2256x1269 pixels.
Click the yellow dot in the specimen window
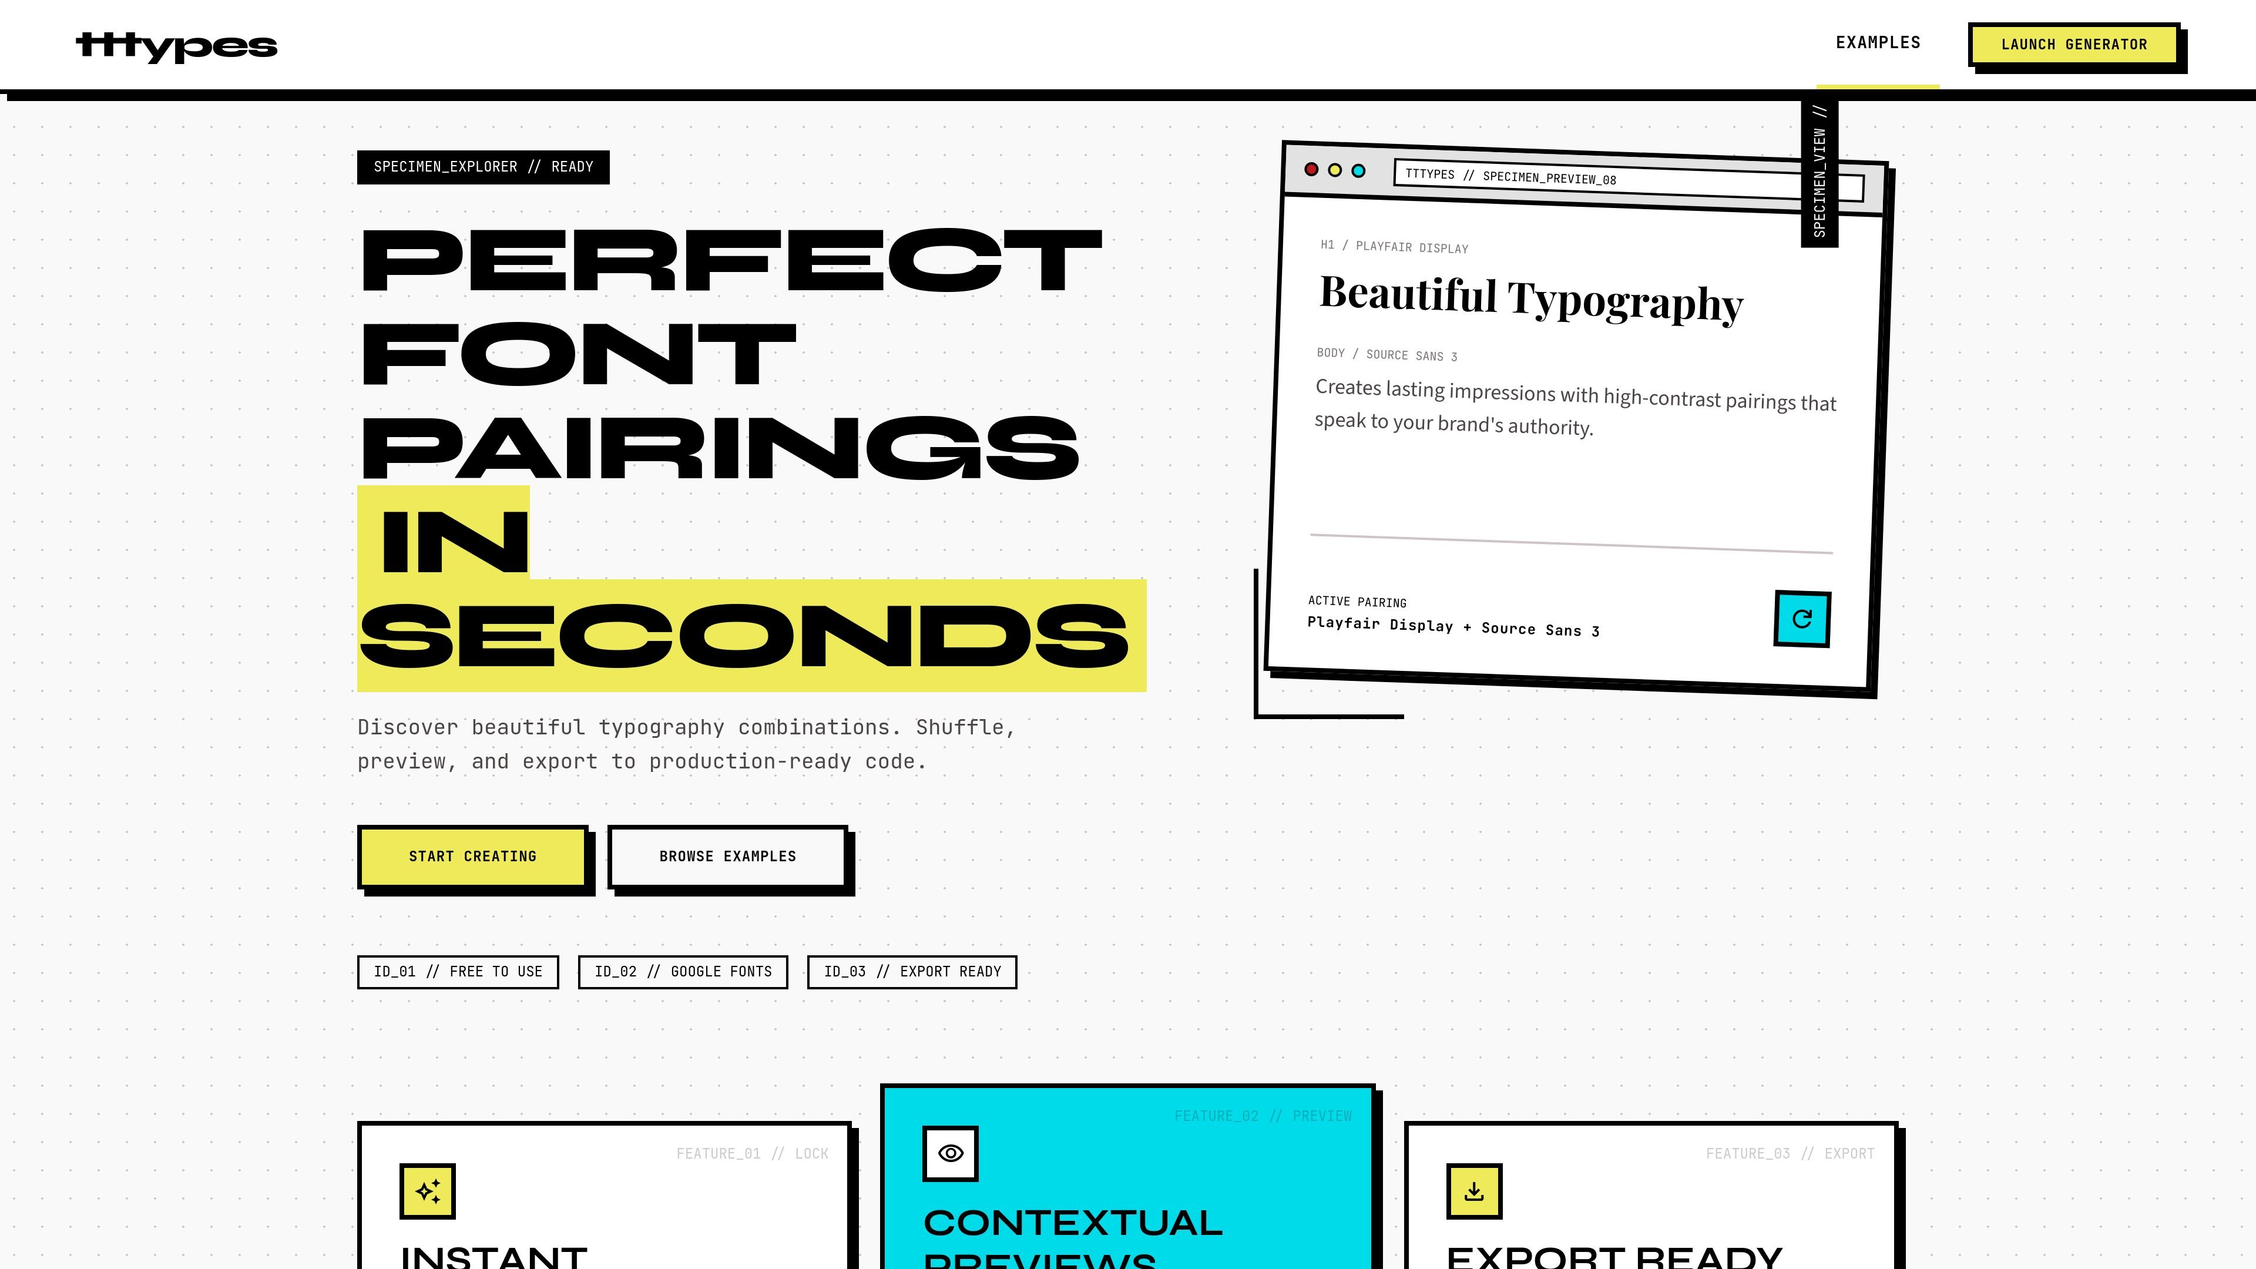1335,170
